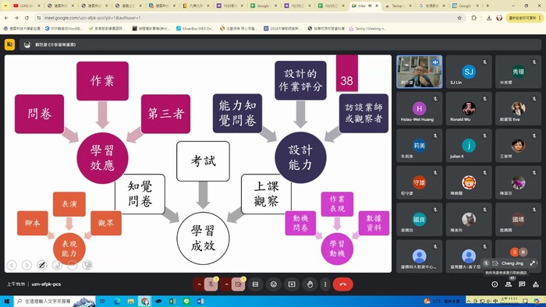Open the meeting details info icon
Viewport: 546px width, 307px height.
coord(495,284)
